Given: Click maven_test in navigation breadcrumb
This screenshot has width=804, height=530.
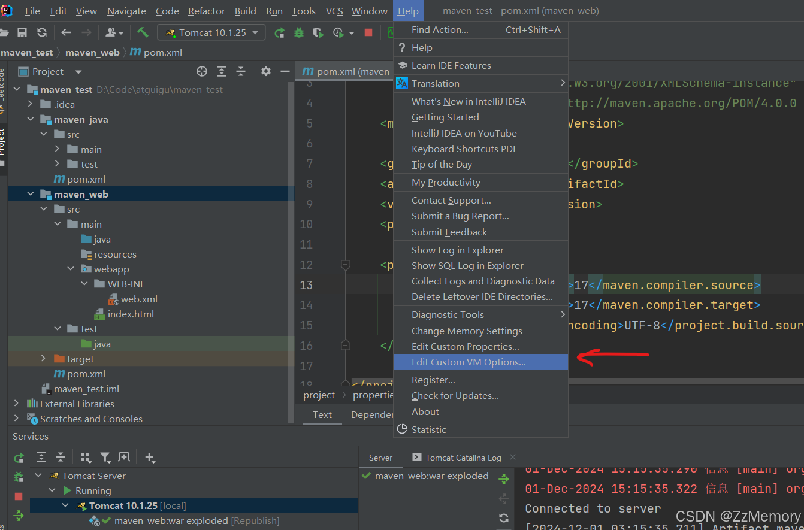Looking at the screenshot, I should pyautogui.click(x=27, y=52).
